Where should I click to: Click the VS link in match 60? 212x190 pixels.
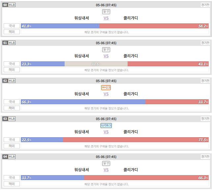pos(106,18)
